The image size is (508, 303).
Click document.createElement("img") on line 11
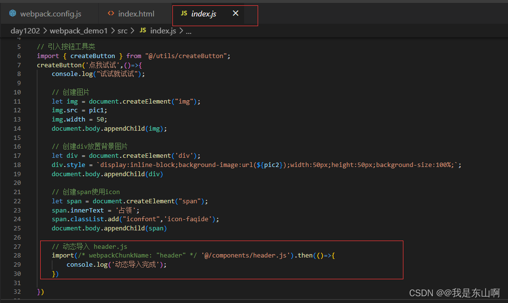pos(143,101)
